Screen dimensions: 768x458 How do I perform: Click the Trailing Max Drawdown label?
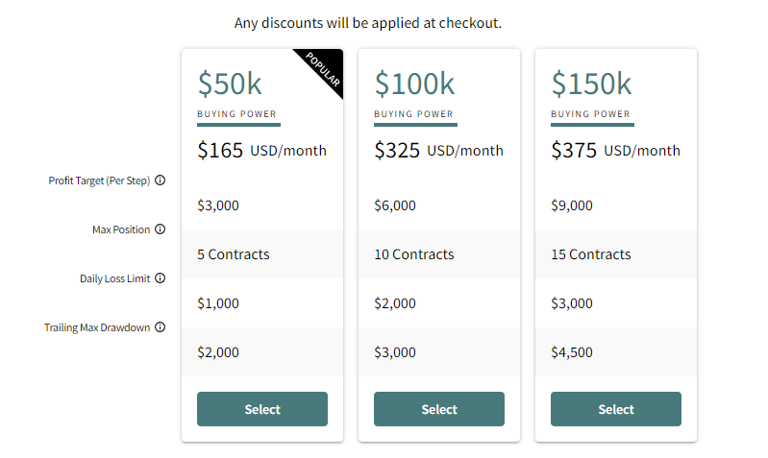(97, 327)
